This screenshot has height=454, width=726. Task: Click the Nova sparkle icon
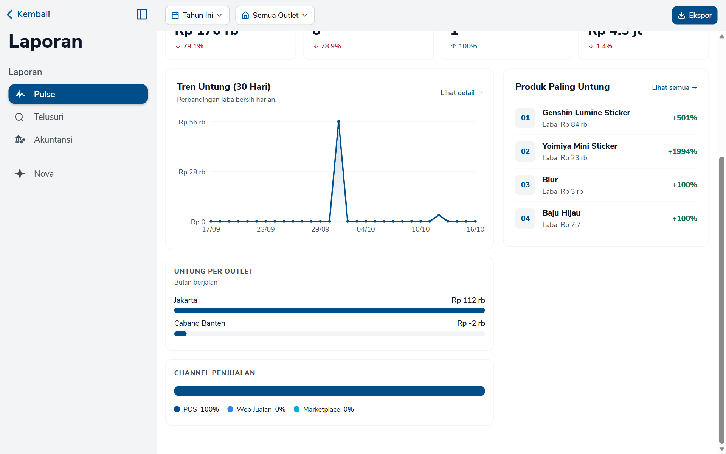pos(20,174)
